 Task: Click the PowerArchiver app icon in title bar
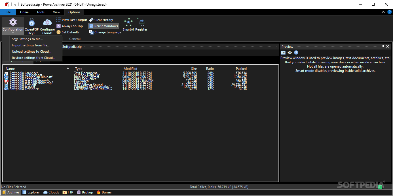click(7, 4)
